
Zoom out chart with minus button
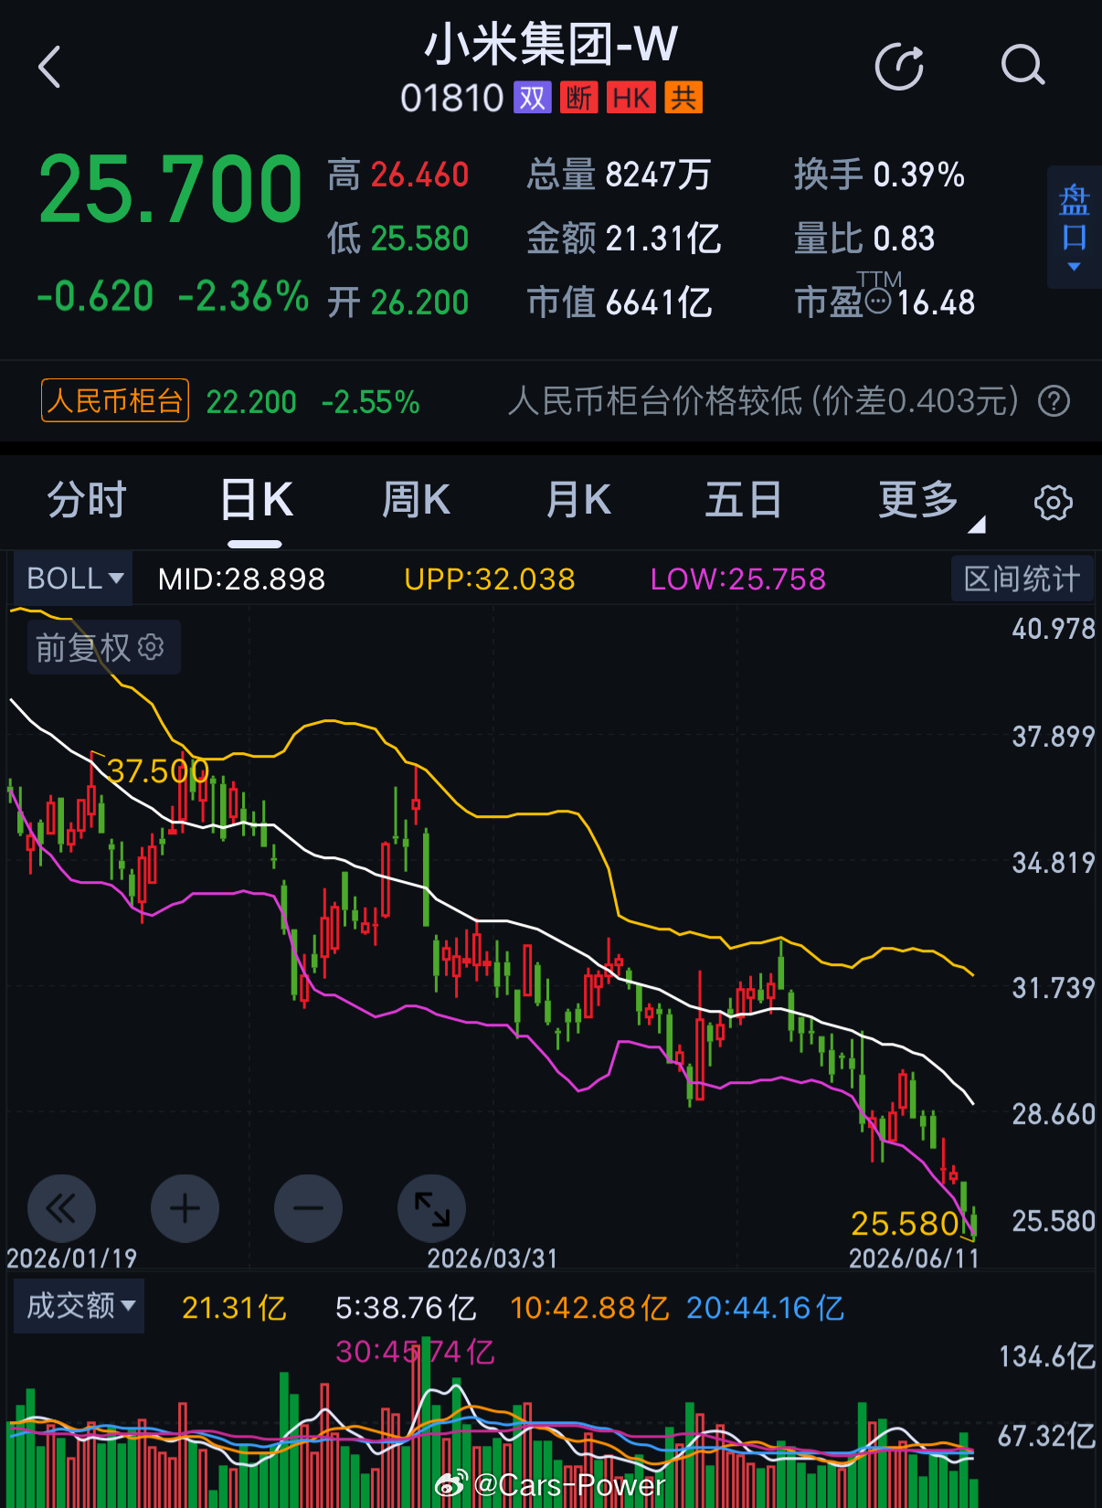(308, 1208)
